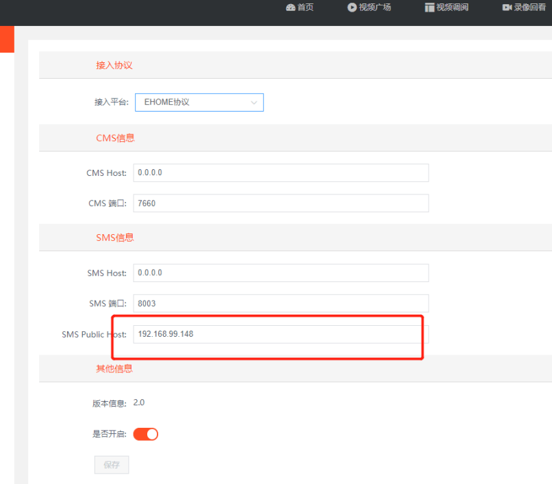552x484 pixels.
Task: Click the dashboard icon beside 首页
Action: tap(290, 8)
